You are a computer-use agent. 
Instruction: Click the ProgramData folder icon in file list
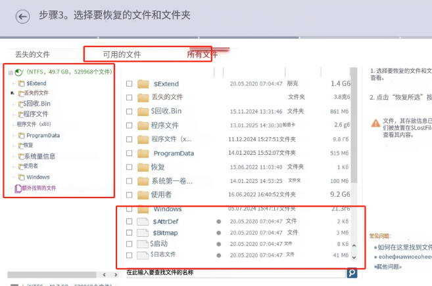[143, 153]
